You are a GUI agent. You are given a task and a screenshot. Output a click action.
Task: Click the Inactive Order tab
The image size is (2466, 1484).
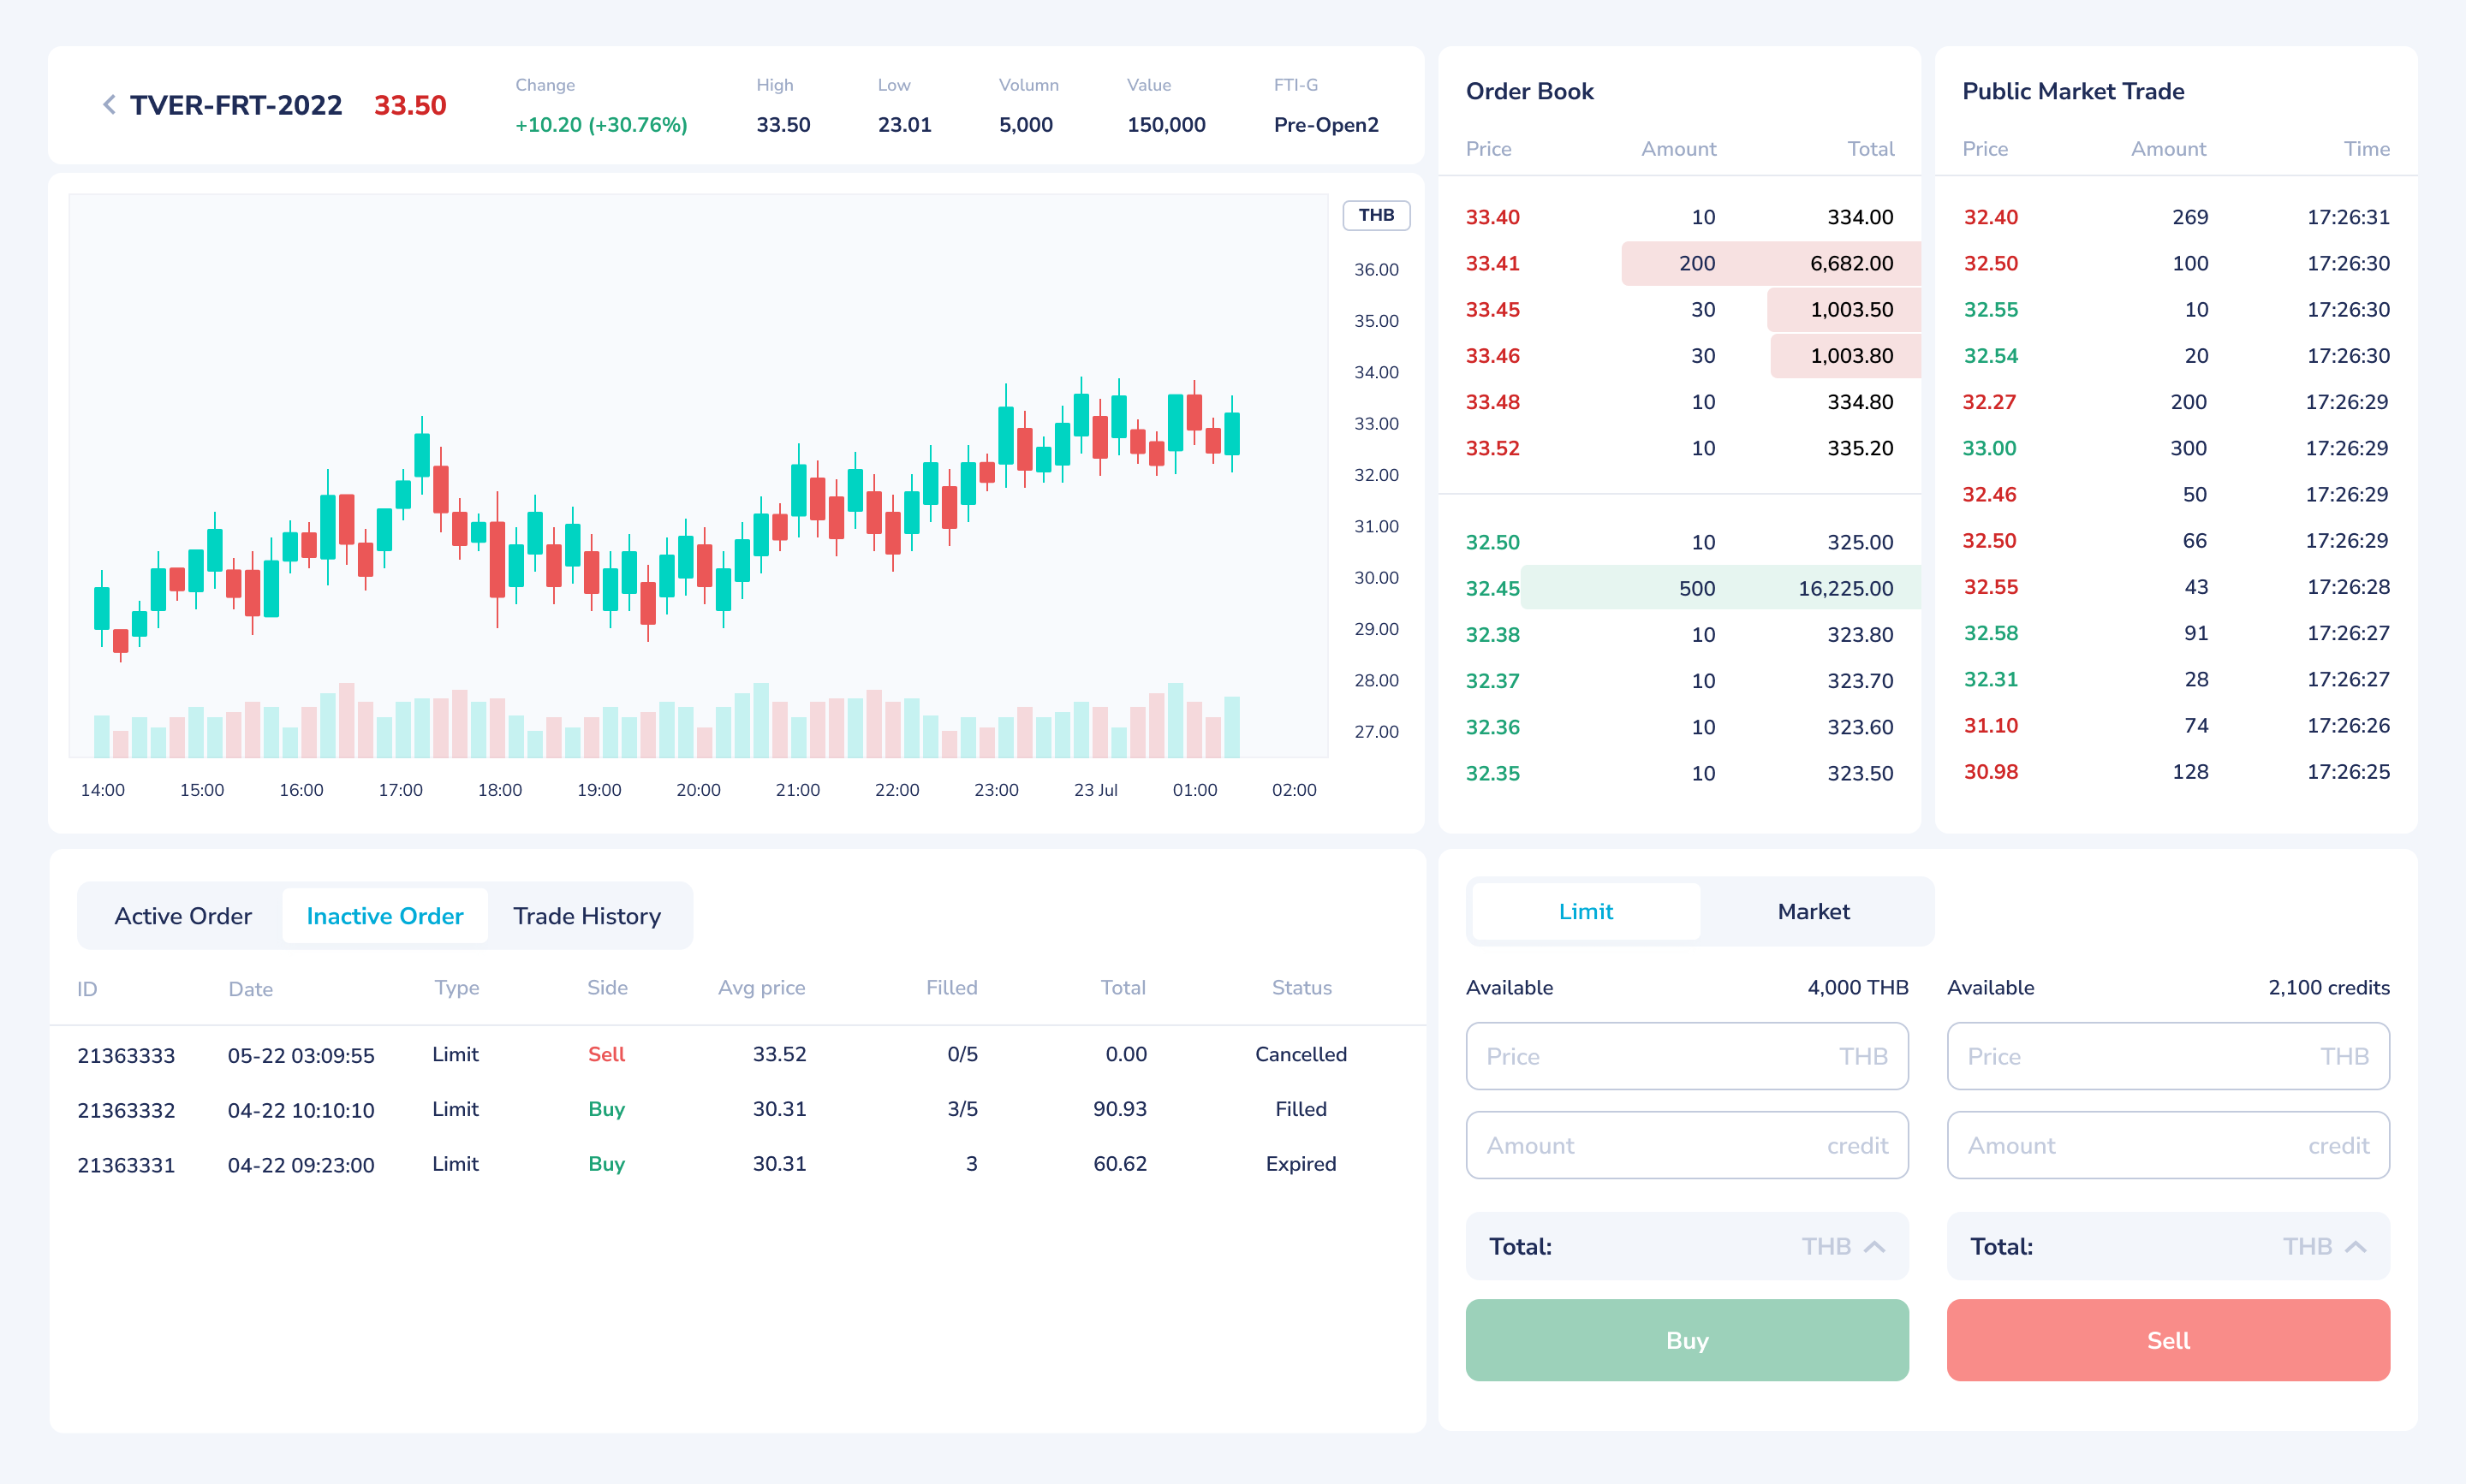384,916
